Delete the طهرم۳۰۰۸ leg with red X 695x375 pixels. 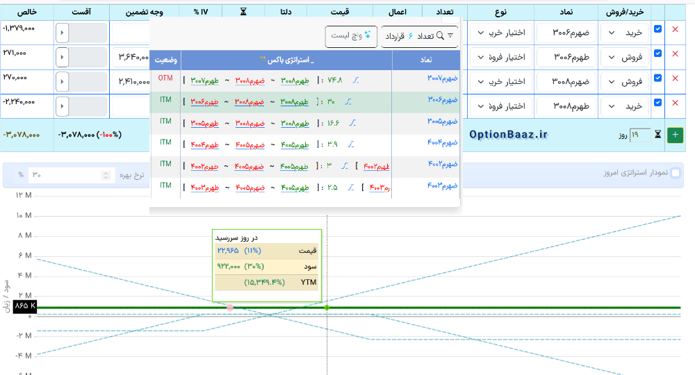pyautogui.click(x=675, y=103)
